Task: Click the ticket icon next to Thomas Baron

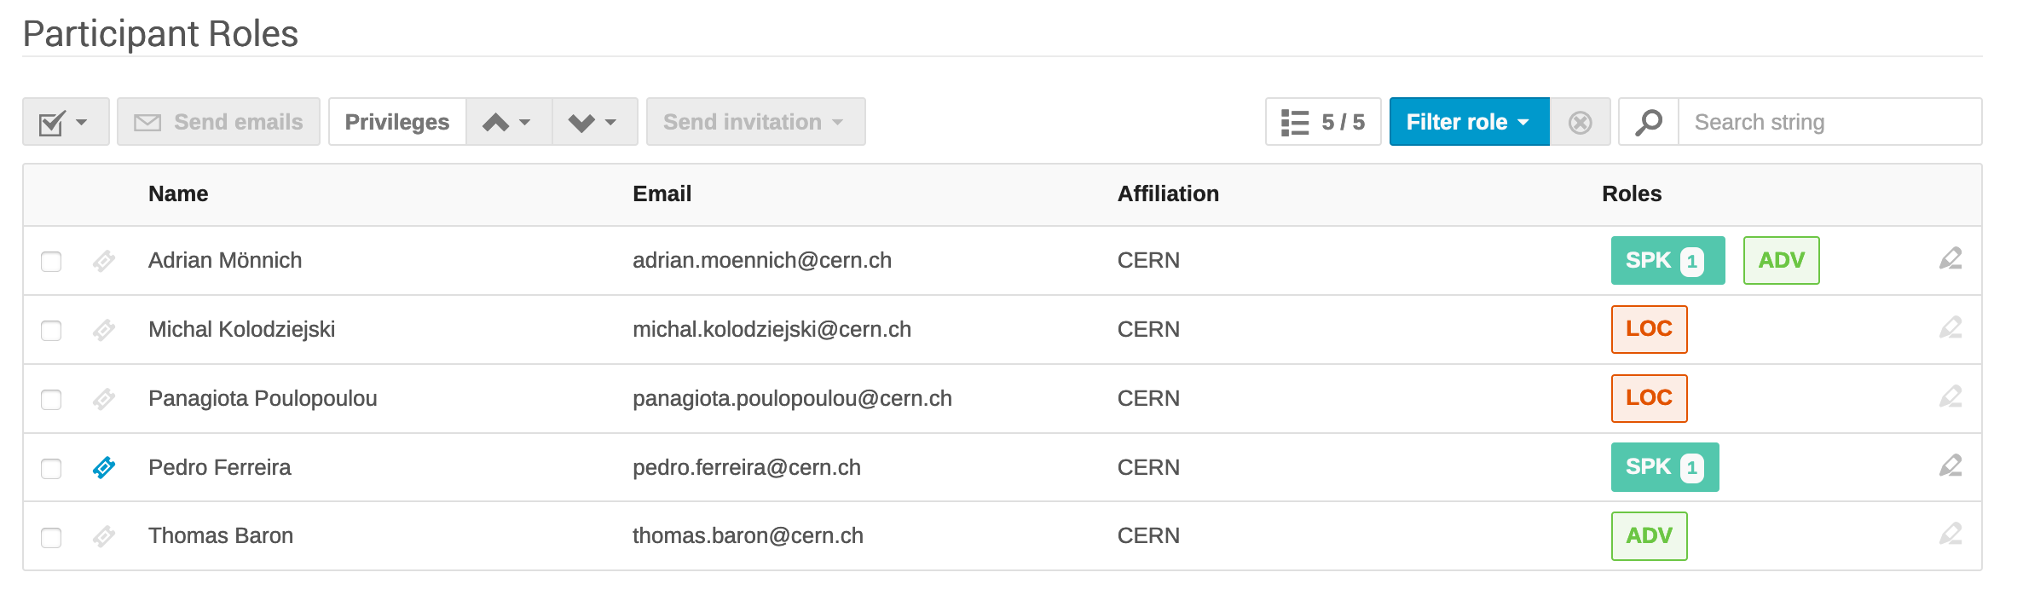Action: click(104, 536)
